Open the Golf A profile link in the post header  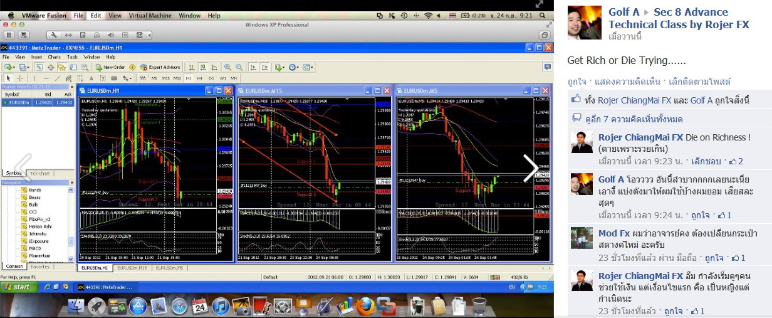(x=624, y=12)
